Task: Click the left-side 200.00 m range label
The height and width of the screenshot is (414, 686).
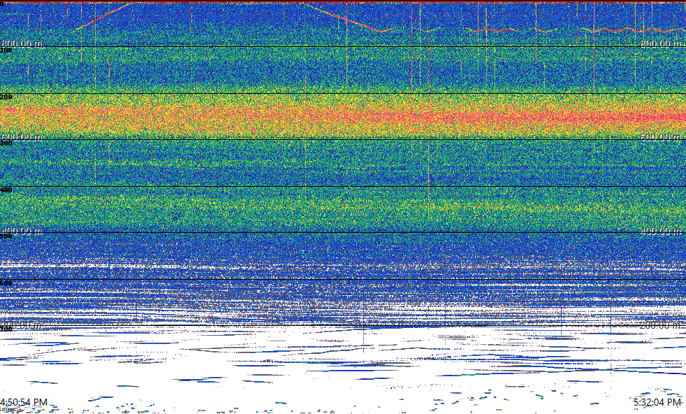Action: tap(22, 324)
